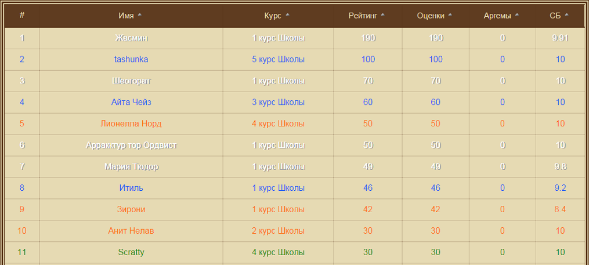
Task: Click the Арракктур тор Ордвист name
Action: click(131, 145)
